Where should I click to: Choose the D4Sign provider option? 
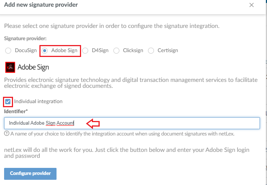click(85, 51)
